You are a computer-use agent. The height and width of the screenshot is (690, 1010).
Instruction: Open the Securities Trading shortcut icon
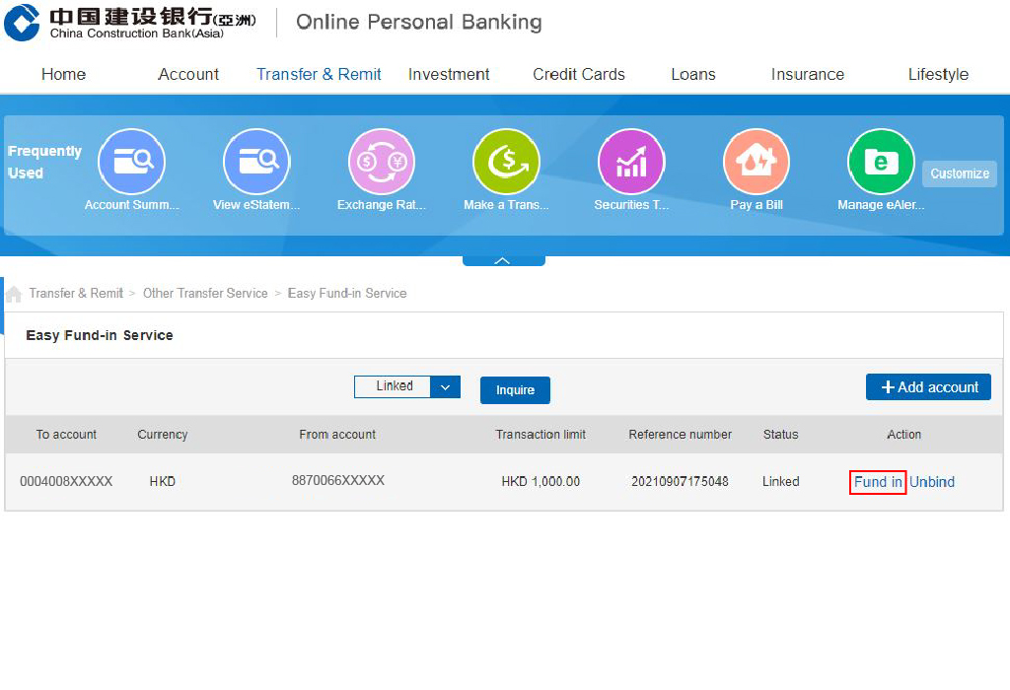point(631,162)
